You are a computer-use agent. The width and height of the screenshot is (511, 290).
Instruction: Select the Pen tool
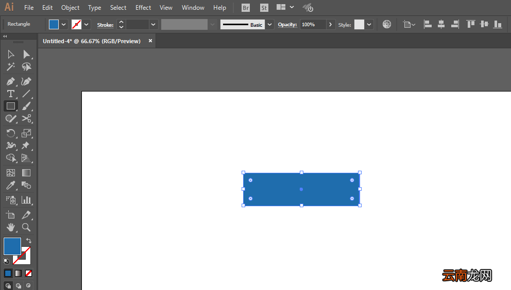click(x=10, y=81)
